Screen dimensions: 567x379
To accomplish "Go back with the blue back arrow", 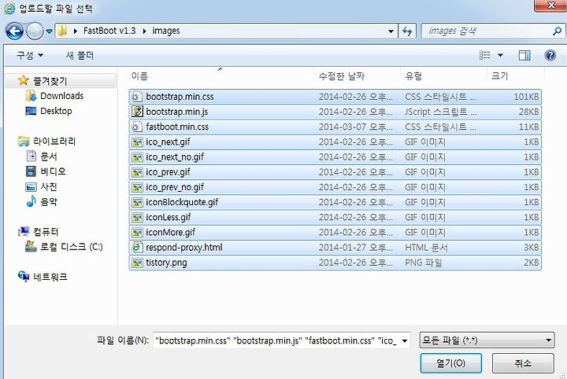I will tap(15, 31).
